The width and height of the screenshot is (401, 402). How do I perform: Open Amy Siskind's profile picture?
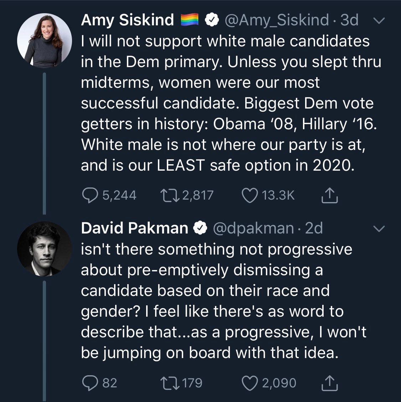(x=45, y=40)
